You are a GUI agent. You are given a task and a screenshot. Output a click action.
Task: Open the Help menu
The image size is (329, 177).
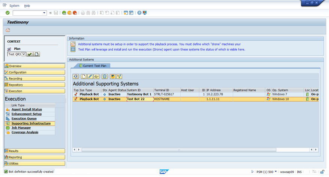(27, 6)
